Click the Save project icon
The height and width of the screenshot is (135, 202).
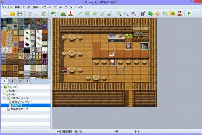tap(20, 13)
